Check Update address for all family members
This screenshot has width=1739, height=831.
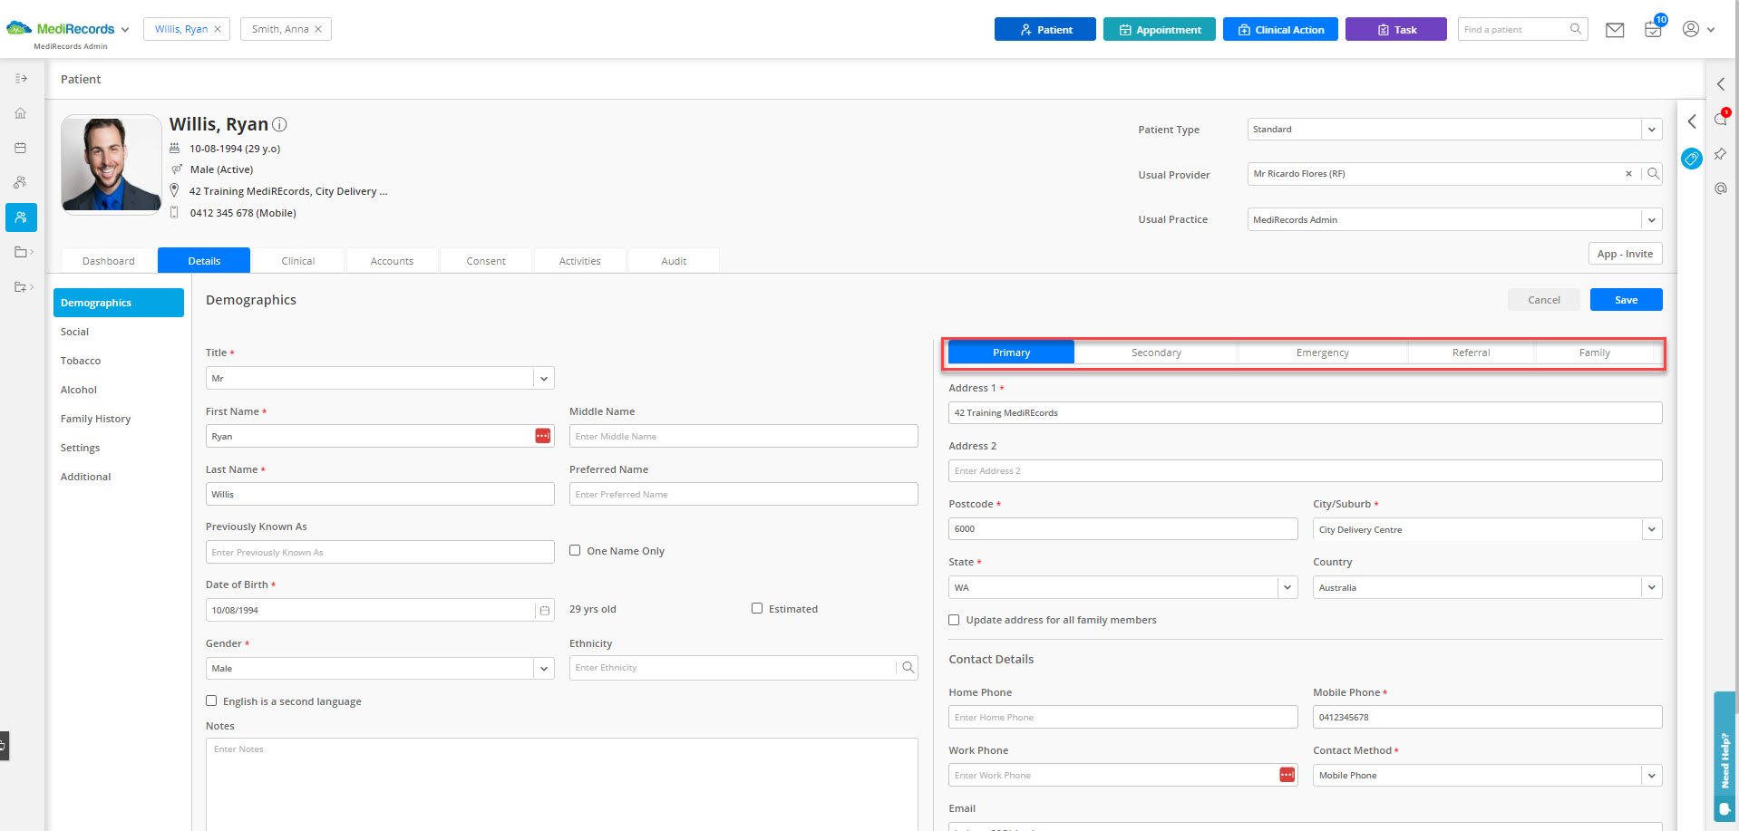954,620
